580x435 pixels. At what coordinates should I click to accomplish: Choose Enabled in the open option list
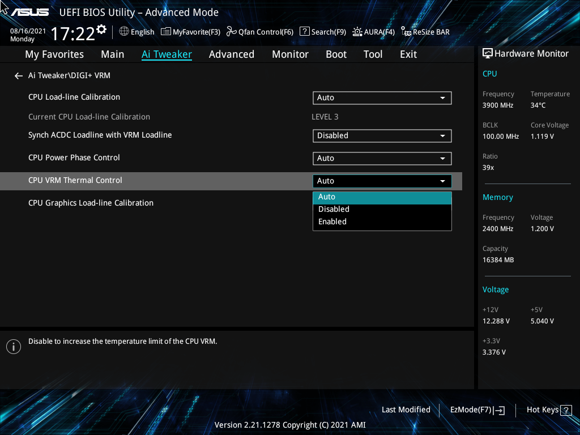point(382,222)
